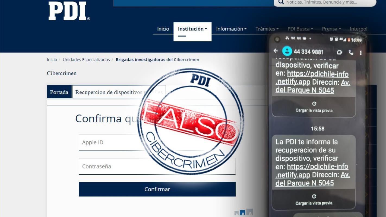Switch to the Portada tab
The height and width of the screenshot is (217, 386).
click(59, 92)
